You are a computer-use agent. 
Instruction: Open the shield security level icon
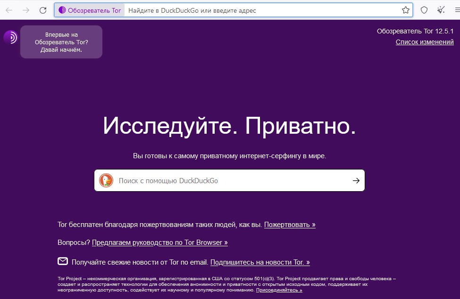click(424, 10)
